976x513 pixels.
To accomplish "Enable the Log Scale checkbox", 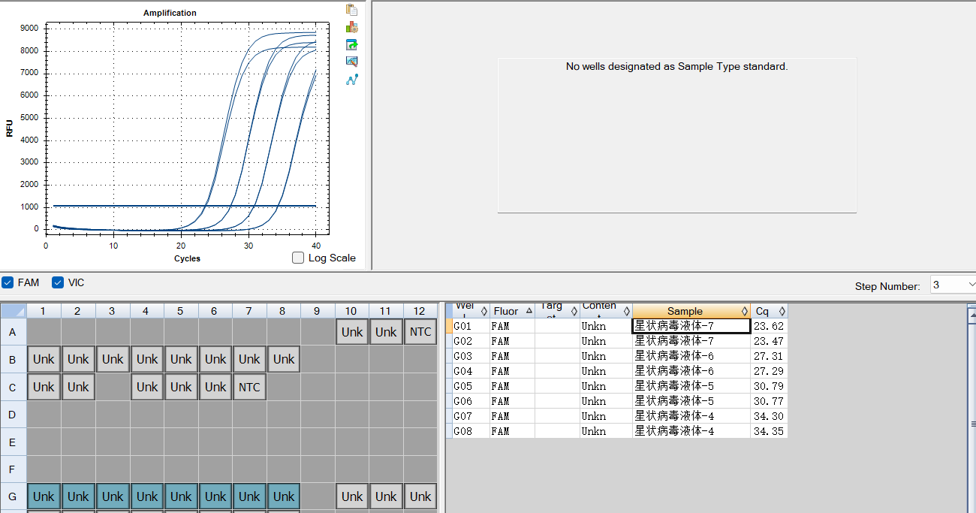I will click(x=298, y=258).
